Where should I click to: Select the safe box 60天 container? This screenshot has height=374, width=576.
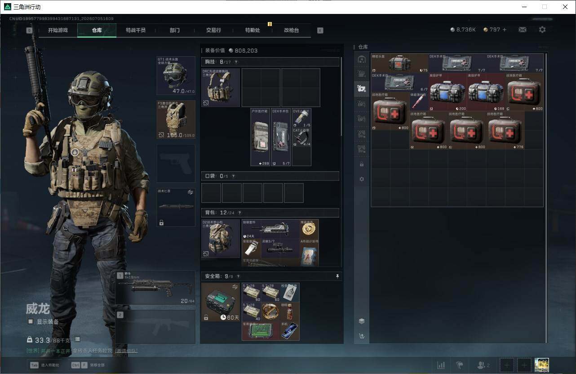click(221, 302)
